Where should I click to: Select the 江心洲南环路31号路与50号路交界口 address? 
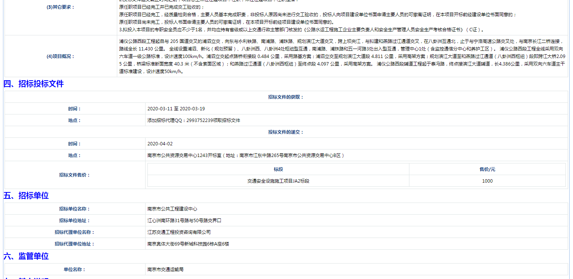[184, 221]
